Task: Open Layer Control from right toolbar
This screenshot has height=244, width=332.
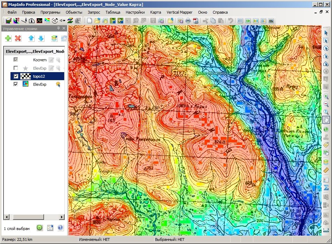Action: pyautogui.click(x=326, y=162)
